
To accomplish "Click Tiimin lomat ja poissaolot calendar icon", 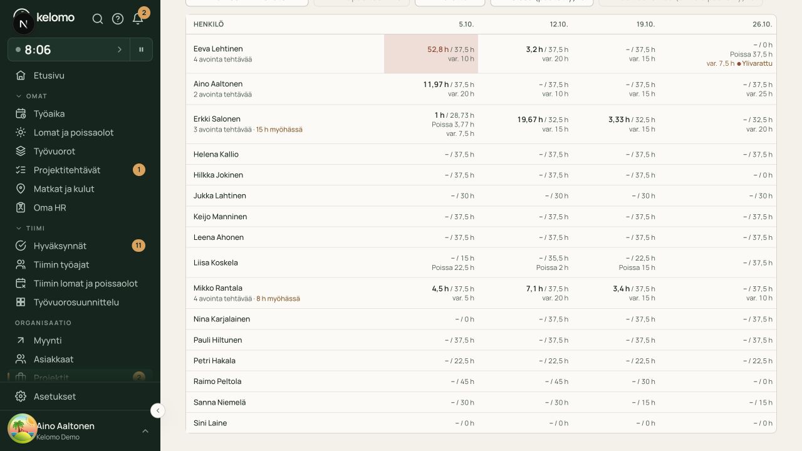I will (x=21, y=283).
